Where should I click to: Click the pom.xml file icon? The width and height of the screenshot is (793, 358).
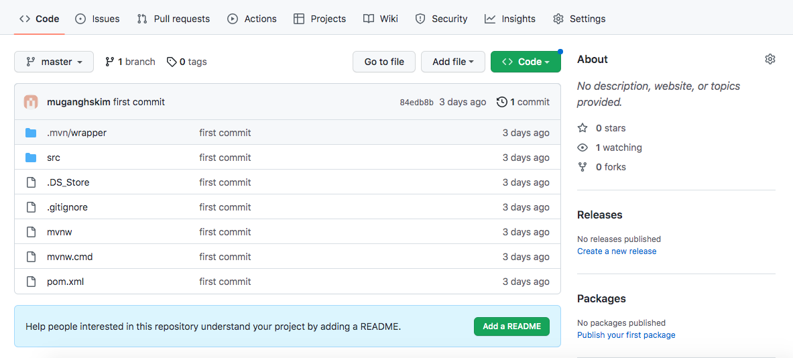tap(31, 282)
